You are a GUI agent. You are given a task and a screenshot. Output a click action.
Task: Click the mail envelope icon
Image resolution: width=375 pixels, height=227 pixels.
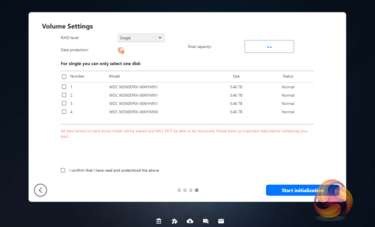(x=221, y=221)
